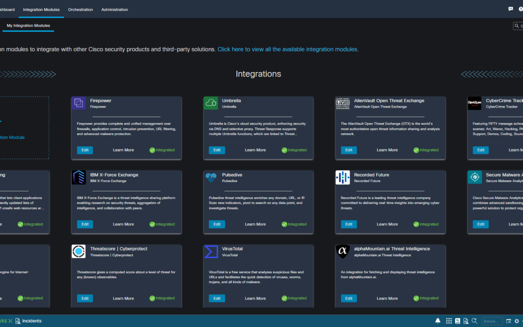Viewport: 523px width, 327px height.
Task: Learn More about VirusTotal
Action: coord(255,298)
